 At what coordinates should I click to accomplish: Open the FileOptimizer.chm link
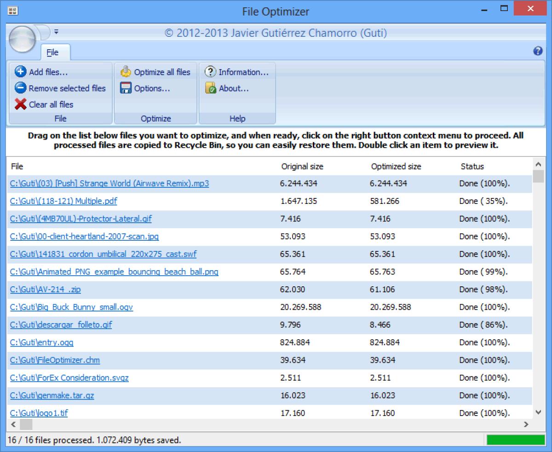(x=55, y=360)
